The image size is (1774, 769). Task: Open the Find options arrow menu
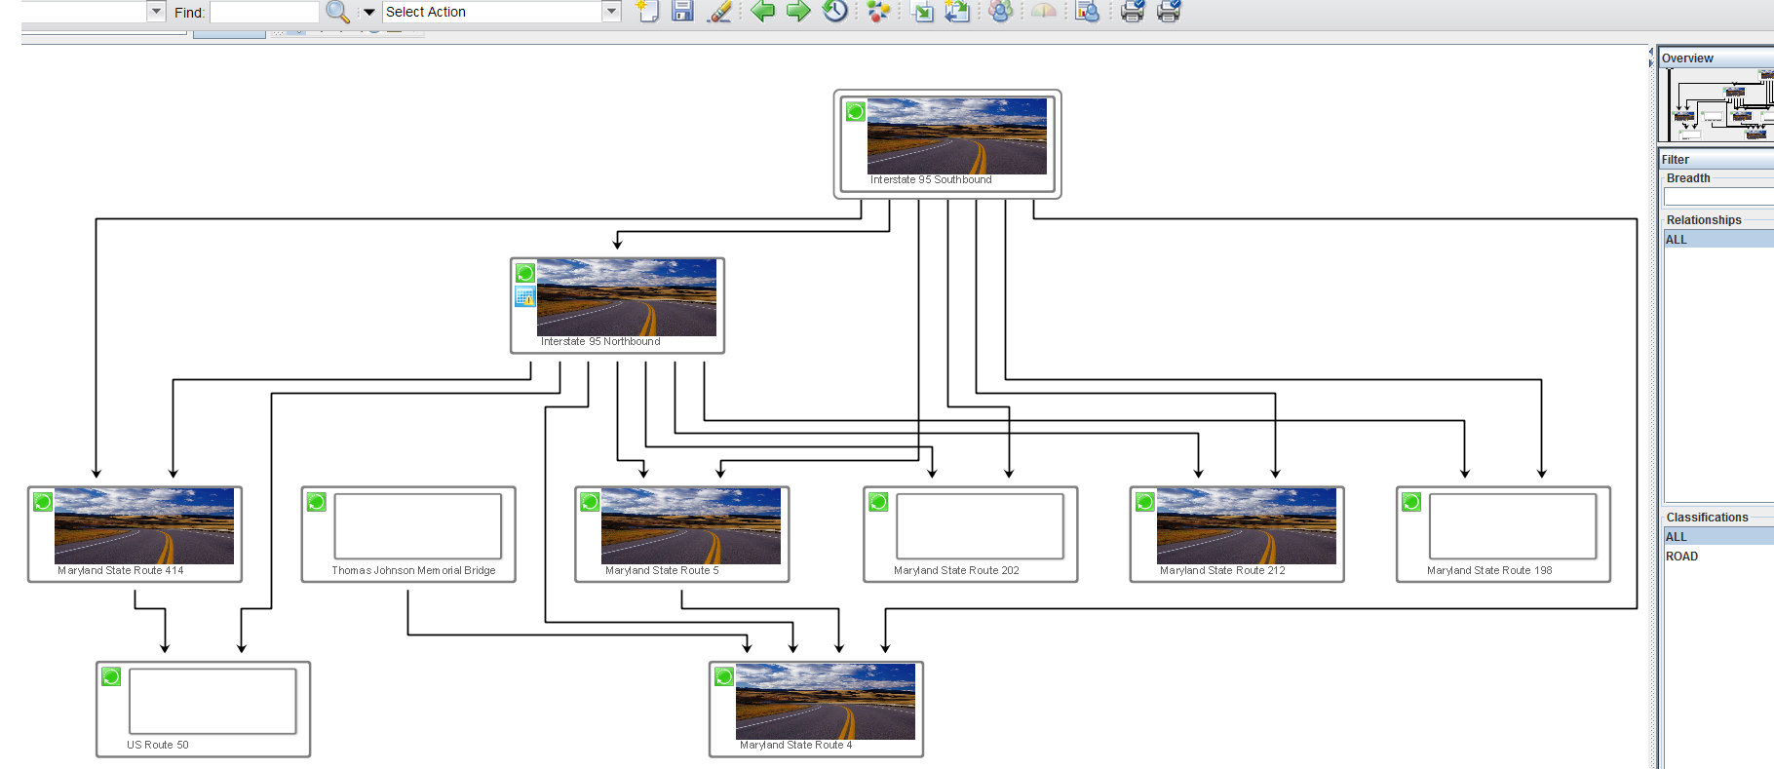click(368, 13)
